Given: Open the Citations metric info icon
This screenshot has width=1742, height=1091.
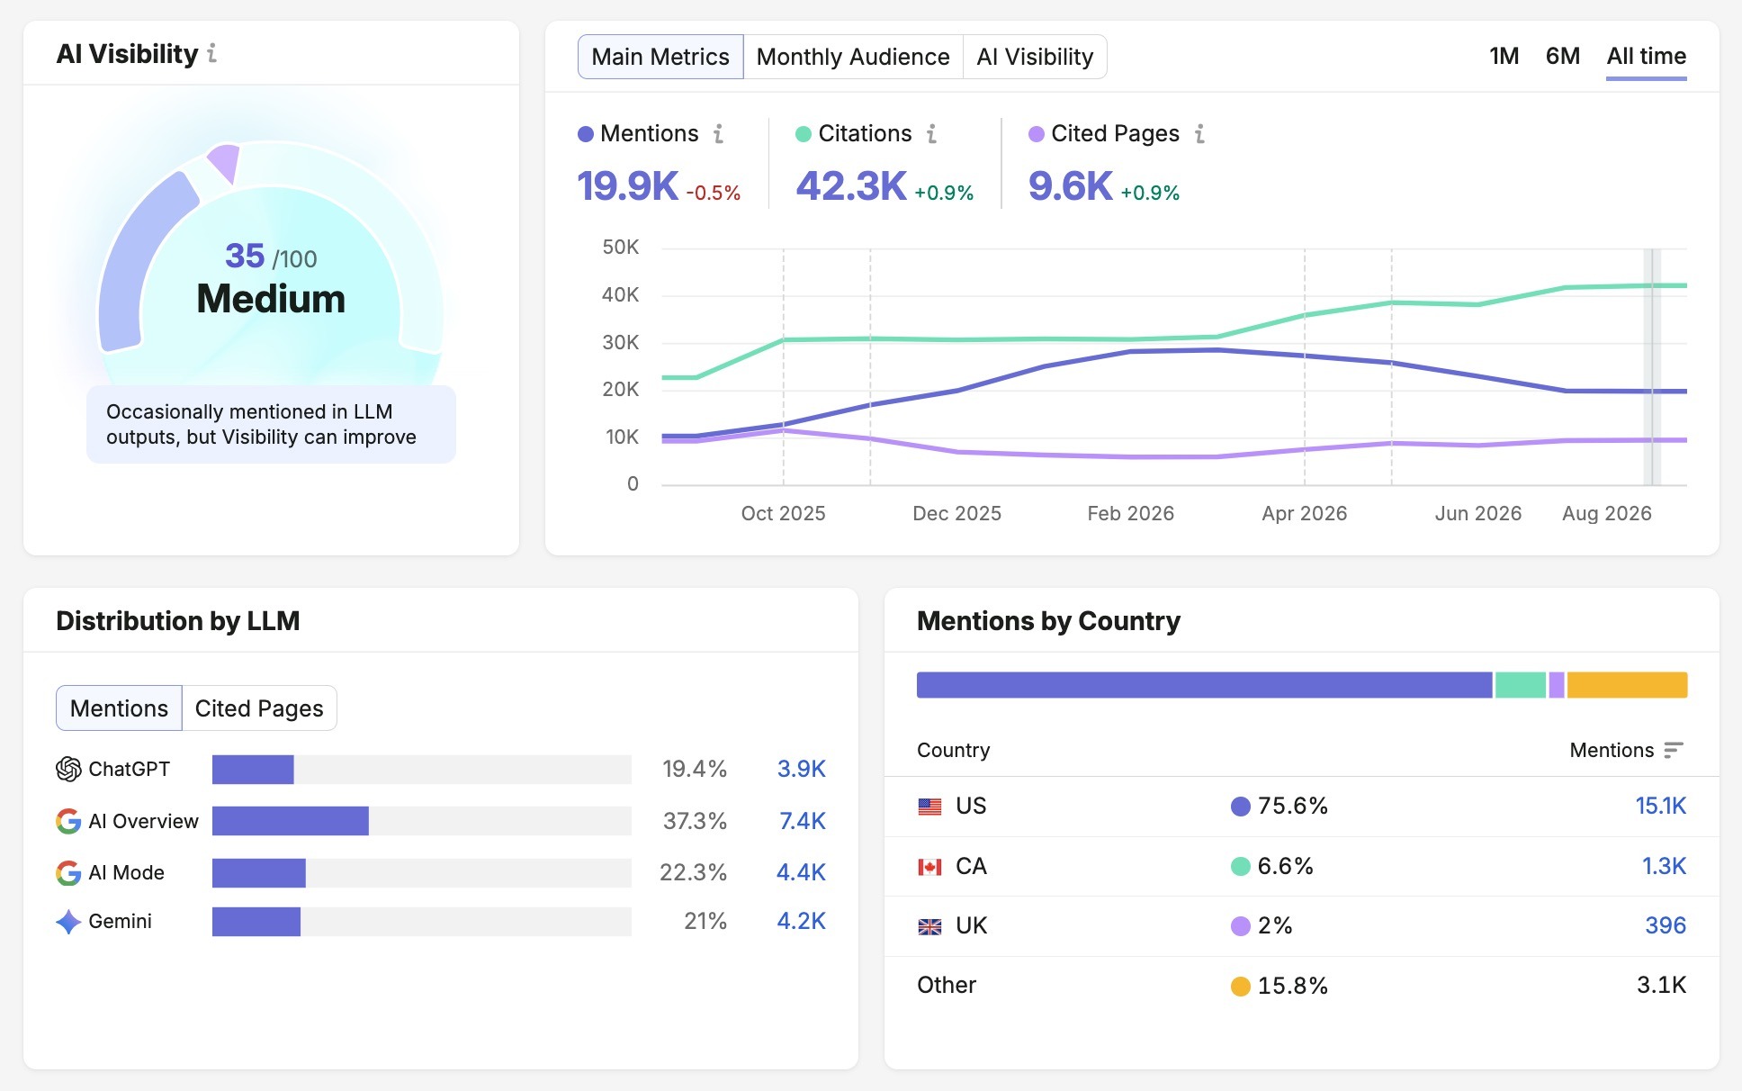Looking at the screenshot, I should [931, 134].
